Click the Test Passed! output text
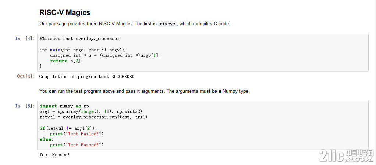This screenshot has height=165, width=376. point(54,155)
